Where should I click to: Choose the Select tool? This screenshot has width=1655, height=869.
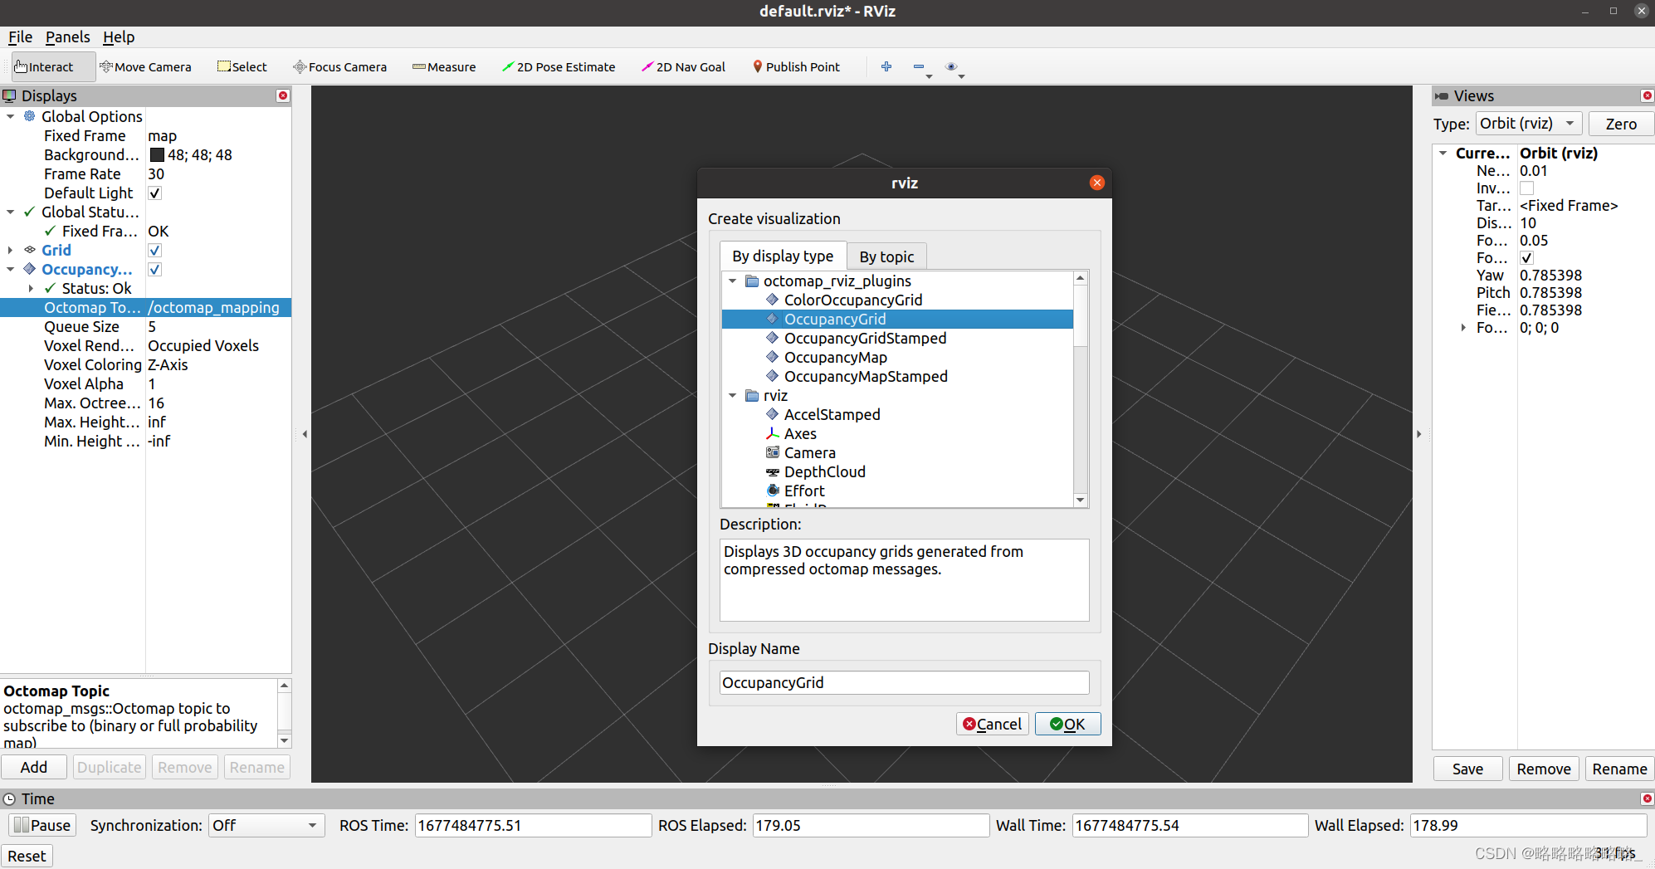pos(242,66)
